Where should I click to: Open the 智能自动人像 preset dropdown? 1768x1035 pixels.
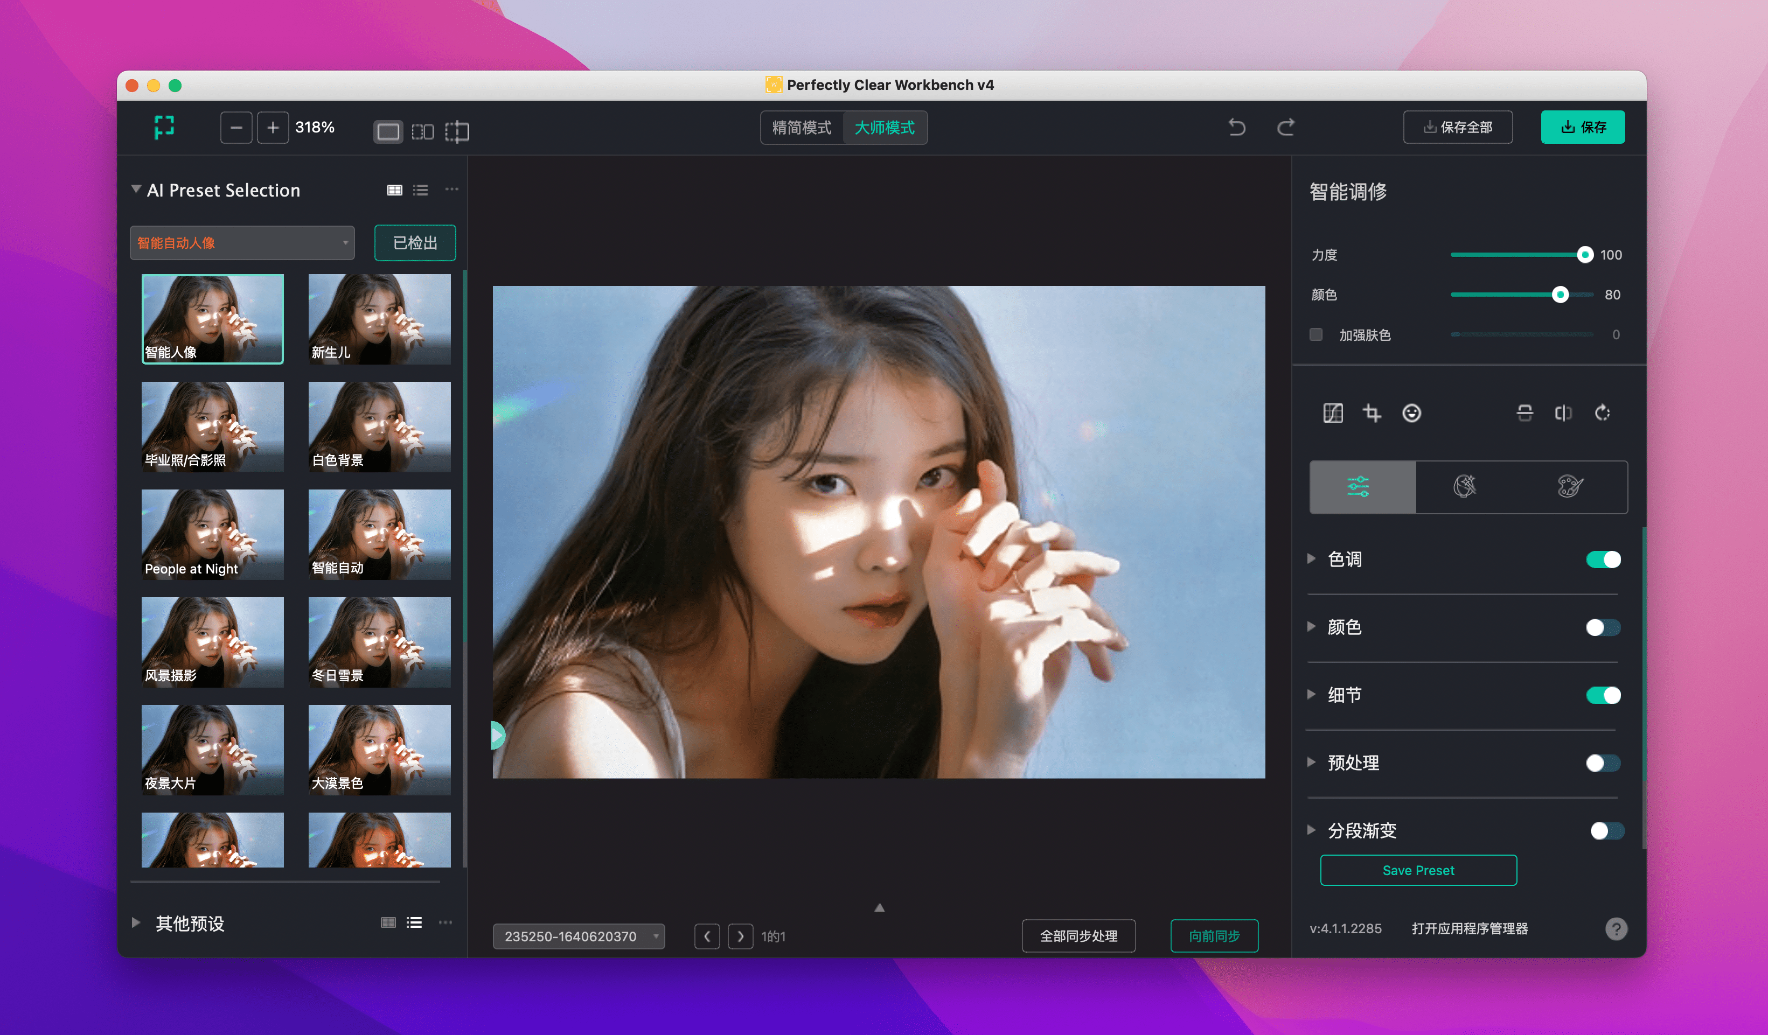pyautogui.click(x=242, y=243)
